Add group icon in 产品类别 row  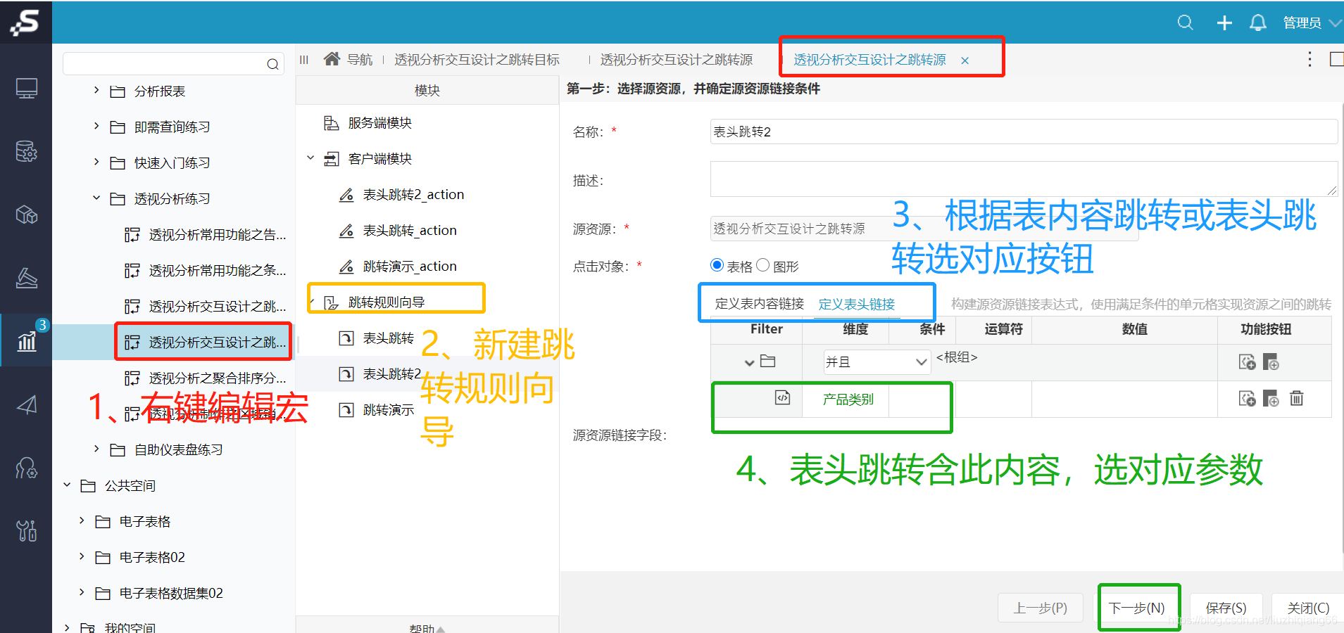tap(1271, 399)
